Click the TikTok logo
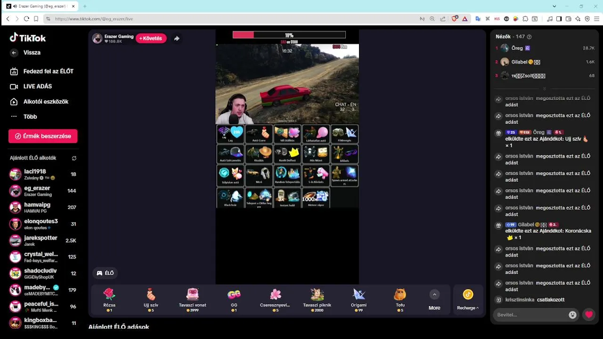Image resolution: width=603 pixels, height=339 pixels. pos(28,38)
